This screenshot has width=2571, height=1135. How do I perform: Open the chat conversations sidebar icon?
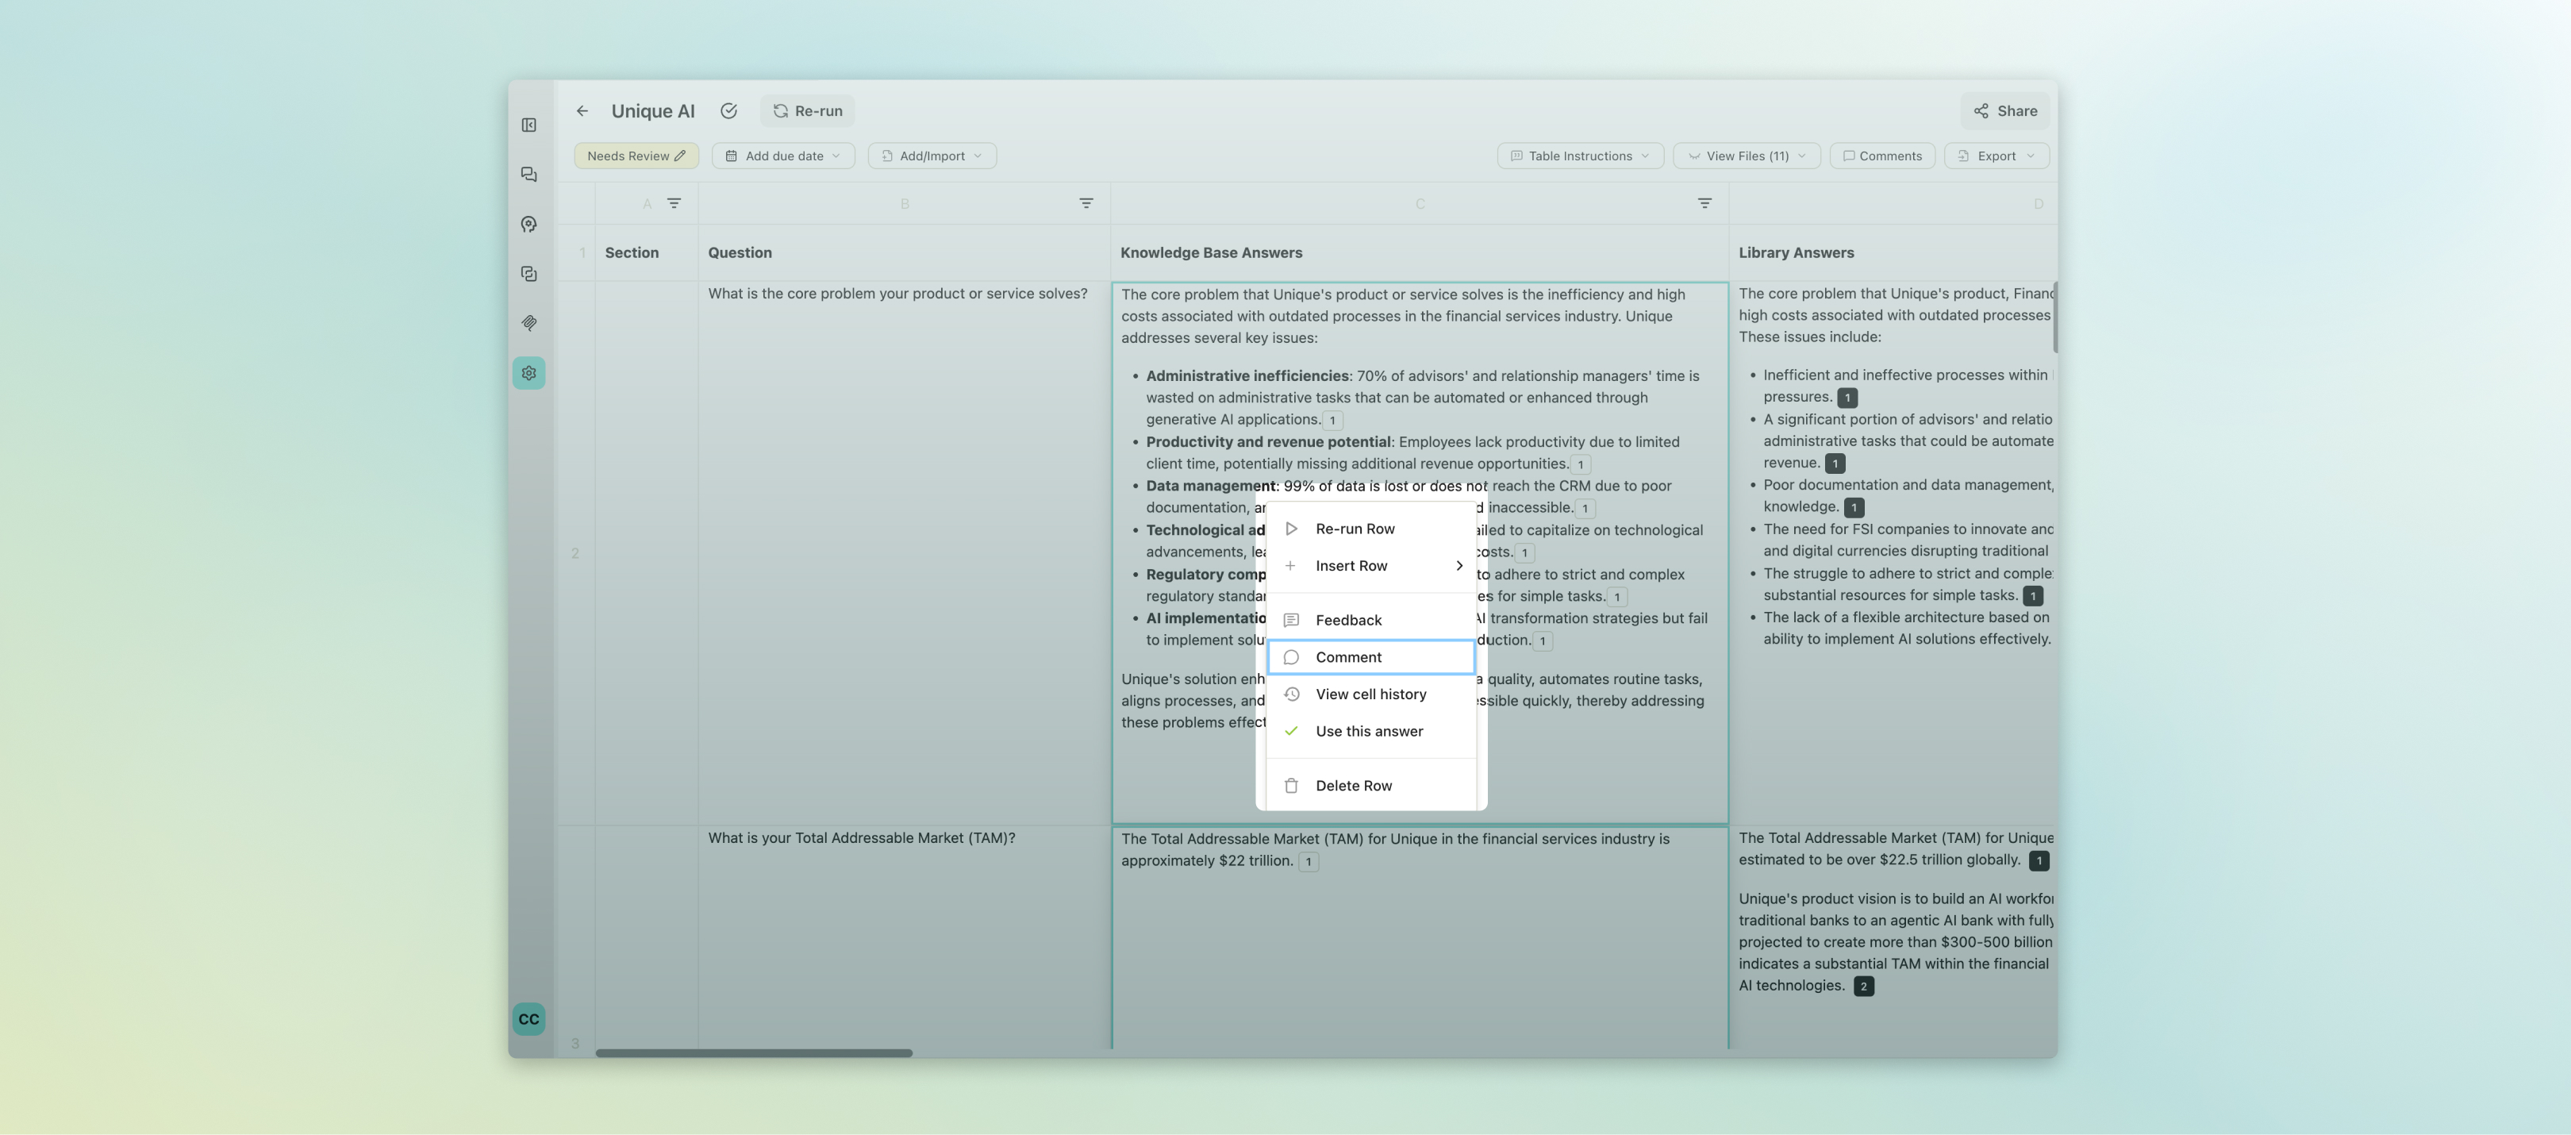[x=529, y=175]
